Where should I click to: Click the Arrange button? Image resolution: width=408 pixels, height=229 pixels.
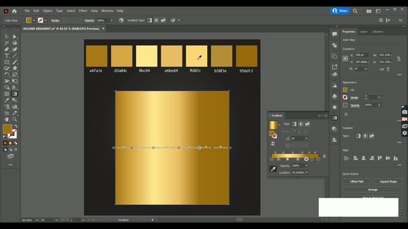372,190
